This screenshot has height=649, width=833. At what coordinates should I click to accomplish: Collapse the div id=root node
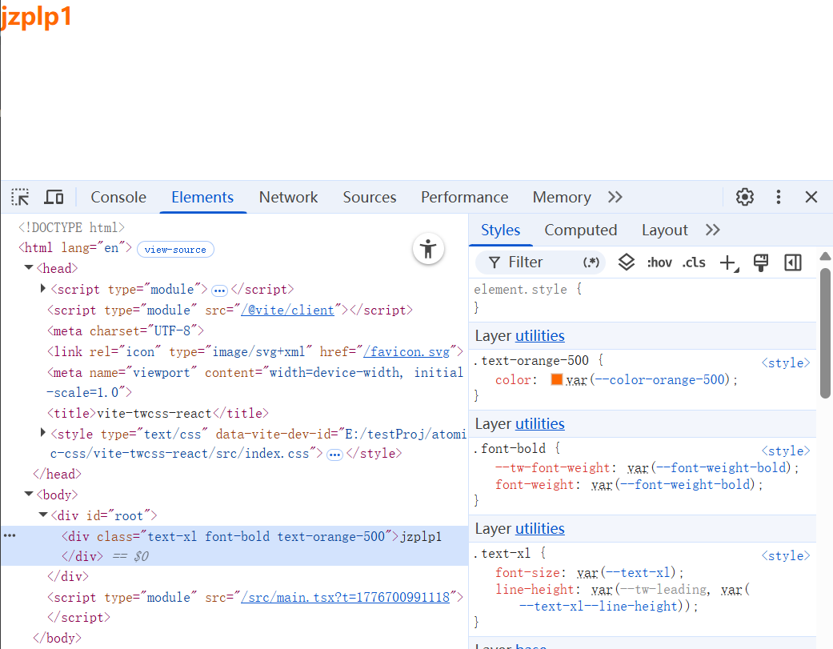pos(43,515)
